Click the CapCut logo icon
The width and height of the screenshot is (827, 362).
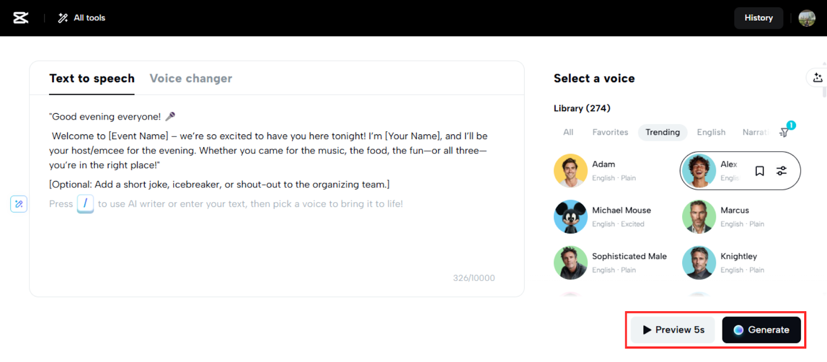pos(21,18)
